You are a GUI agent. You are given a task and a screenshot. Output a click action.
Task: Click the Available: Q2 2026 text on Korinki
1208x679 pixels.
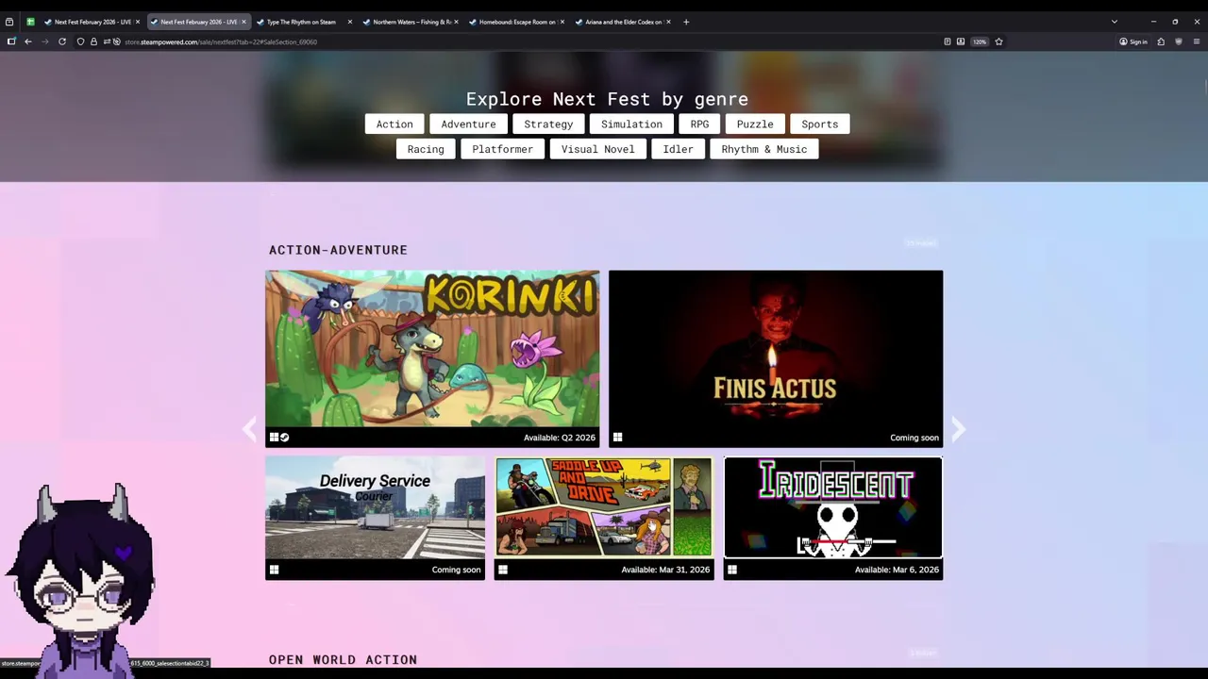click(560, 438)
